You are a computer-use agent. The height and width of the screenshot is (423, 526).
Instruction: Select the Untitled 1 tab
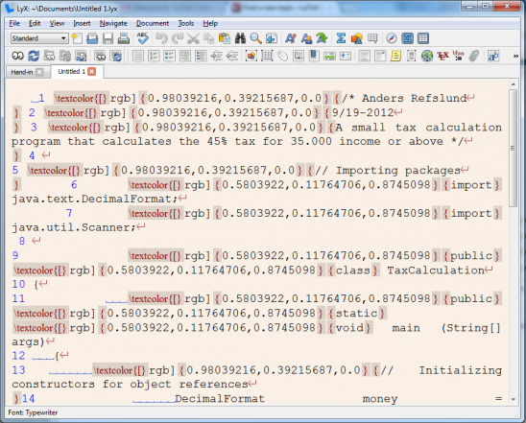[71, 71]
